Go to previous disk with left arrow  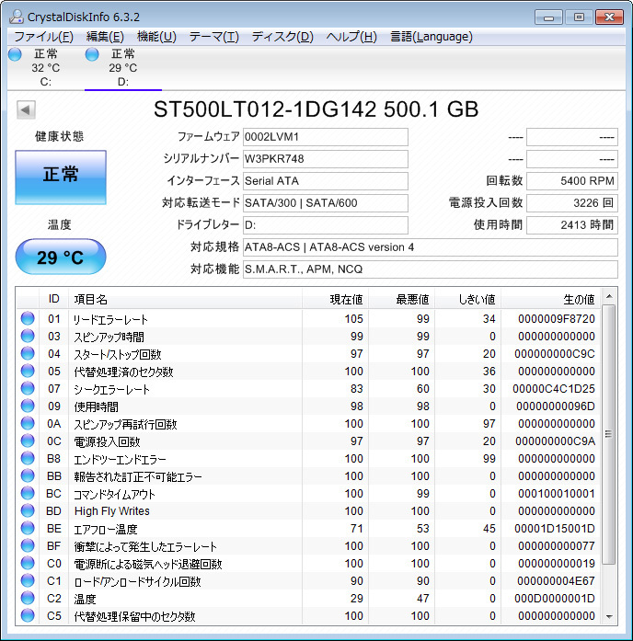click(x=26, y=109)
